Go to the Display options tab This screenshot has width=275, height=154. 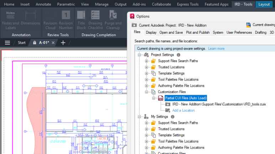pos(151,32)
